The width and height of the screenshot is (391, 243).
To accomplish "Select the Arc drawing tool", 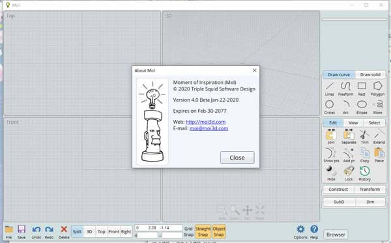I will click(x=345, y=107).
